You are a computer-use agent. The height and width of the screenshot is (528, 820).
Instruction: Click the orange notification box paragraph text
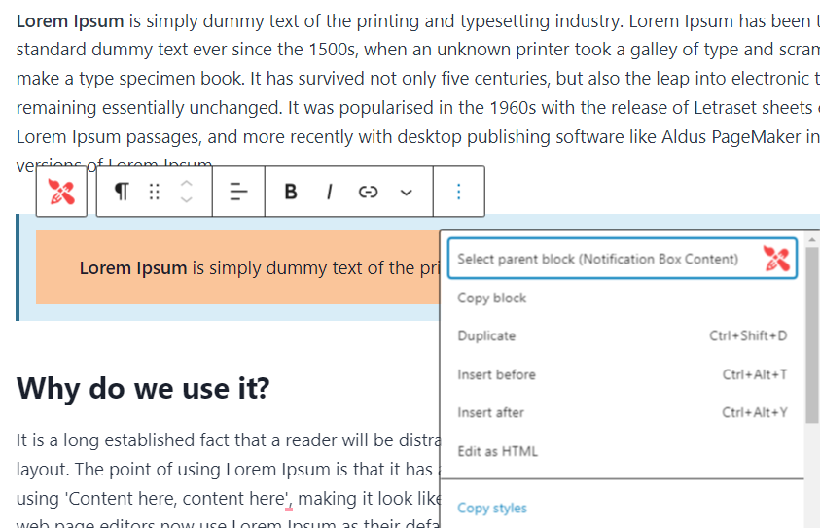260,267
